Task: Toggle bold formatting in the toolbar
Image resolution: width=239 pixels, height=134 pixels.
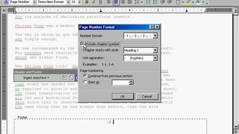Action: click(87, 2)
